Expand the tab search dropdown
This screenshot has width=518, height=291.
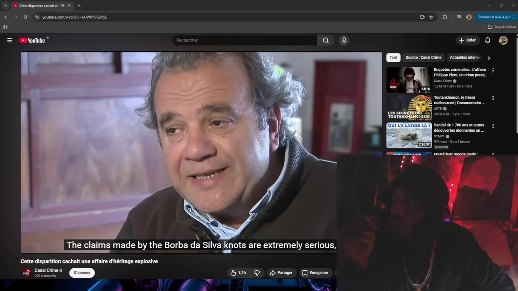click(x=5, y=6)
